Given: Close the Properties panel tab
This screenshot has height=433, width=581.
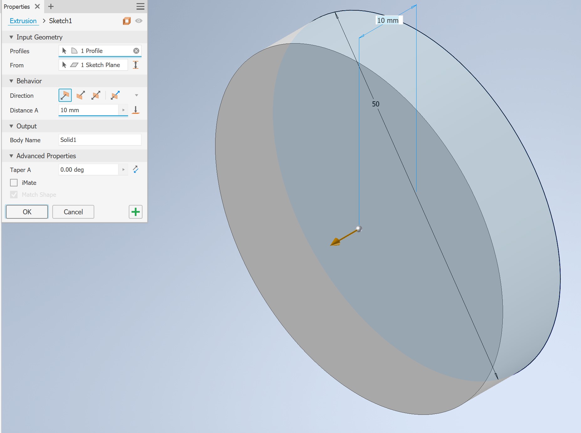Looking at the screenshot, I should 37,7.
